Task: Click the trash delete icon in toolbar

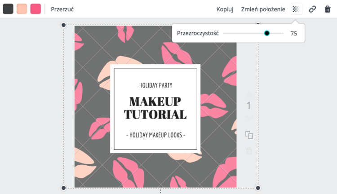Action: tap(328, 9)
